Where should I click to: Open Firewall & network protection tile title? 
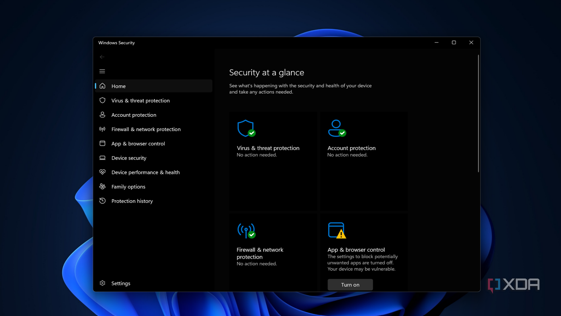[260, 253]
